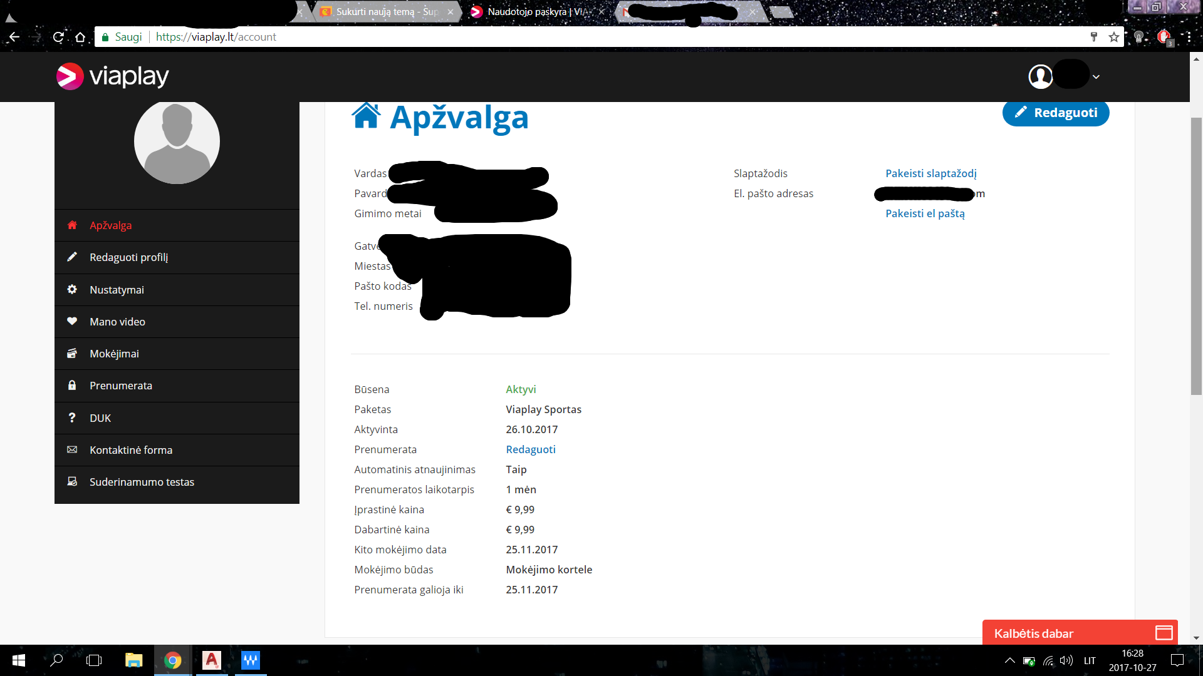The image size is (1203, 676).
Task: Open Apžvalga in the sidebar menu
Action: click(x=177, y=225)
